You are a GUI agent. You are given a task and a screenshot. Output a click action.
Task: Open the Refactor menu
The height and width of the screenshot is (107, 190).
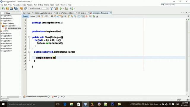click(x=30, y=5)
